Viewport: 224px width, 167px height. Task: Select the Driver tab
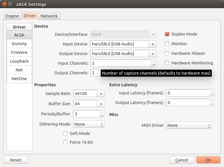[30, 16]
